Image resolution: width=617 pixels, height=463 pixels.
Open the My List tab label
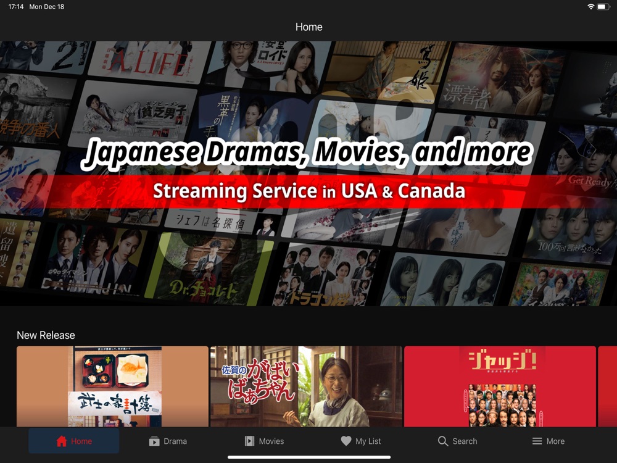(368, 441)
